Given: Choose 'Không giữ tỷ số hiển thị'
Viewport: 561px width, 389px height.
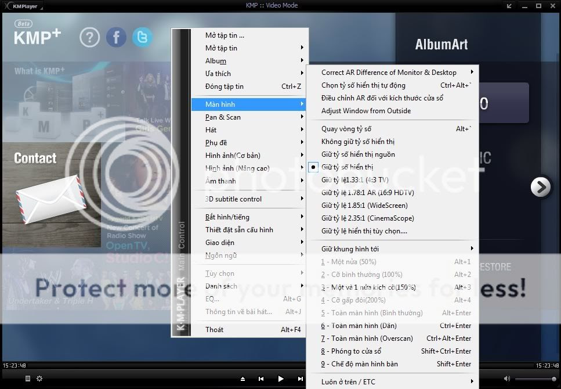Looking at the screenshot, I should click(393, 142).
